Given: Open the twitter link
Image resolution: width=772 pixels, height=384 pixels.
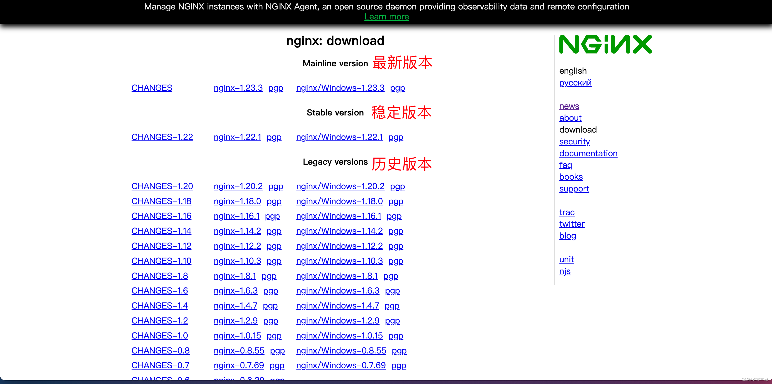Looking at the screenshot, I should 572,224.
